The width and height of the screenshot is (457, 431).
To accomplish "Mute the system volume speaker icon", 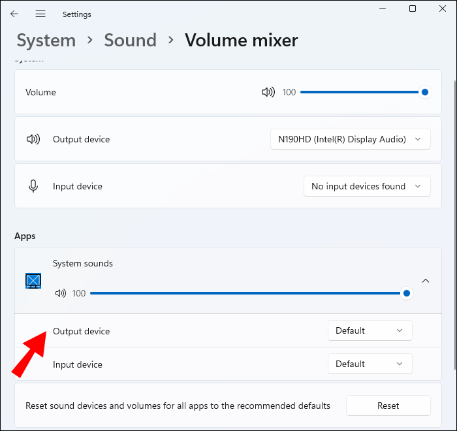I will [x=268, y=93].
